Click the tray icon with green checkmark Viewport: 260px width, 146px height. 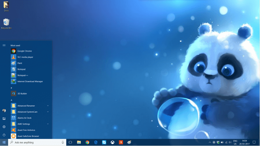(218, 142)
